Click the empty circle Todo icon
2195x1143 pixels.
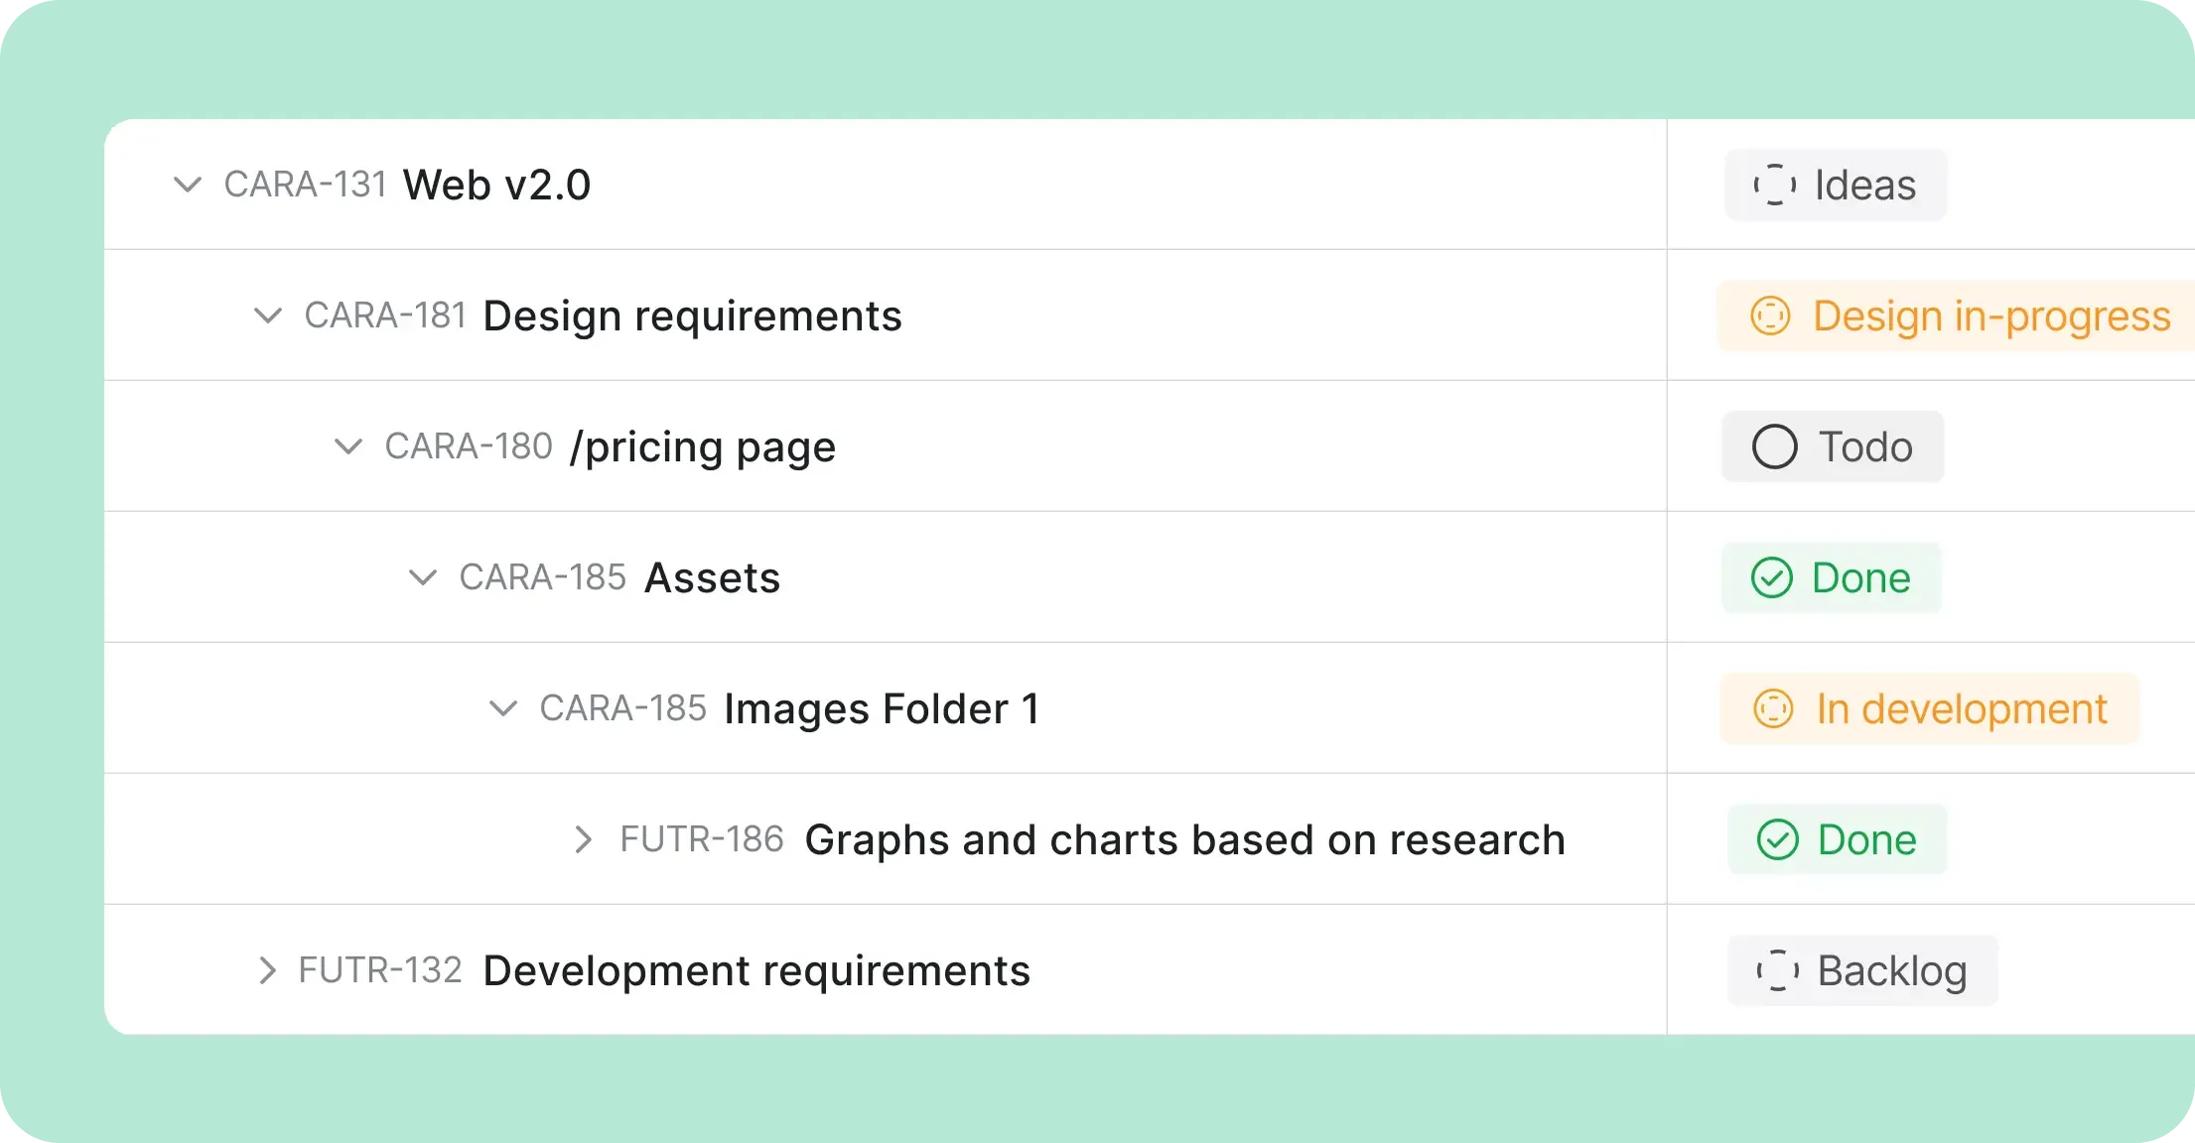[1774, 446]
